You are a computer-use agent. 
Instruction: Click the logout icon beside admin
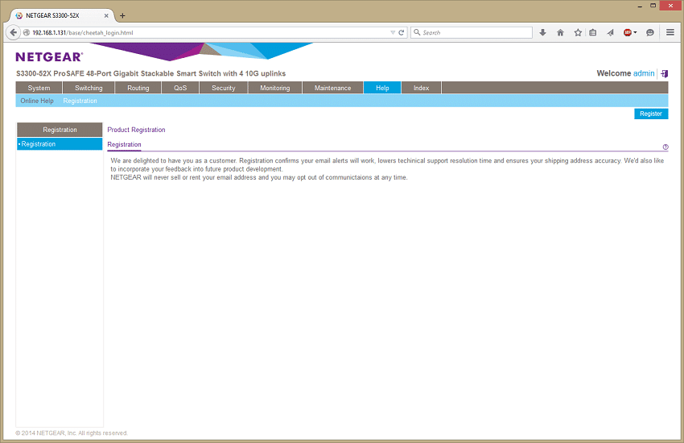click(x=665, y=73)
